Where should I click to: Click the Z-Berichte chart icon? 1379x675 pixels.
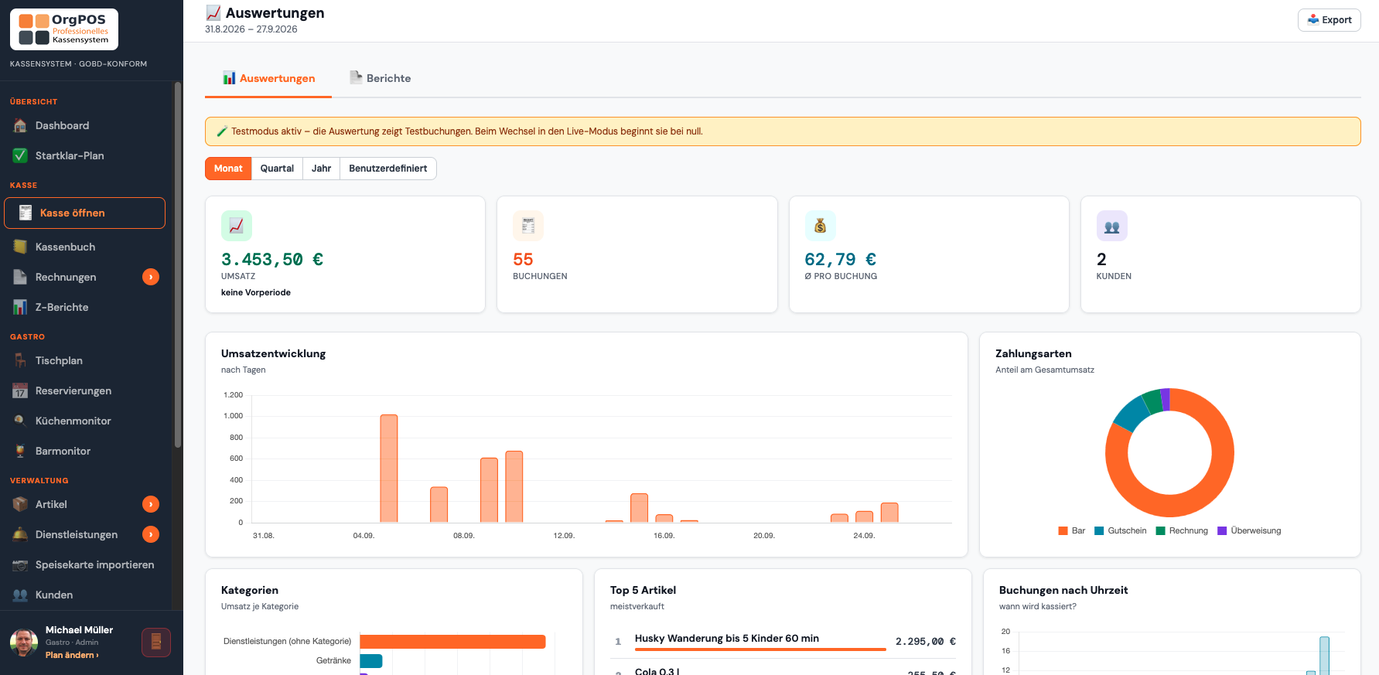(x=20, y=307)
